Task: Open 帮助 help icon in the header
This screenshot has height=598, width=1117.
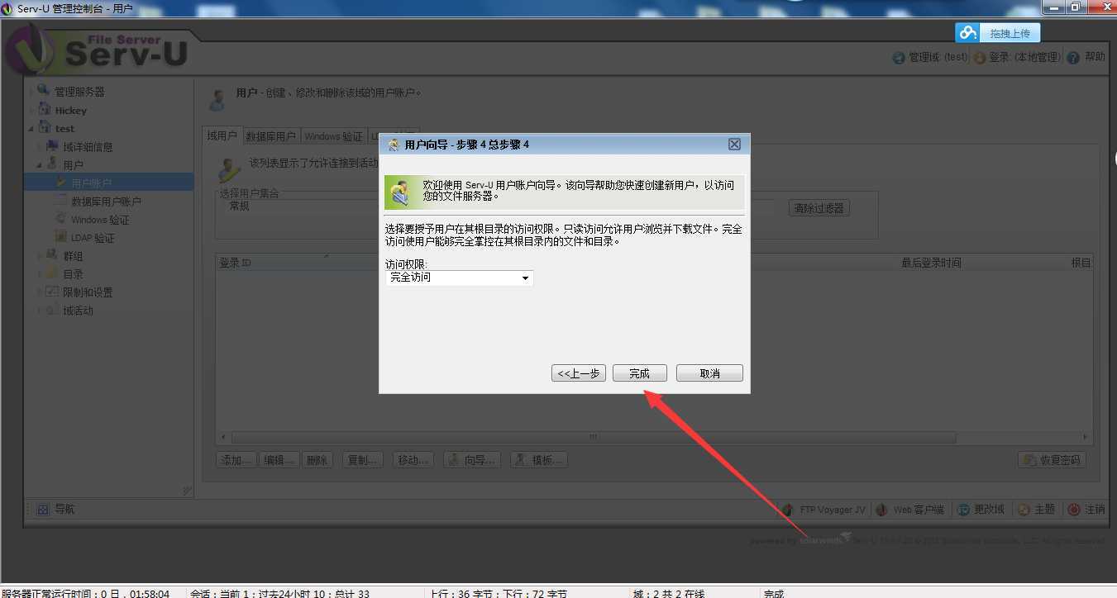Action: (x=1073, y=58)
